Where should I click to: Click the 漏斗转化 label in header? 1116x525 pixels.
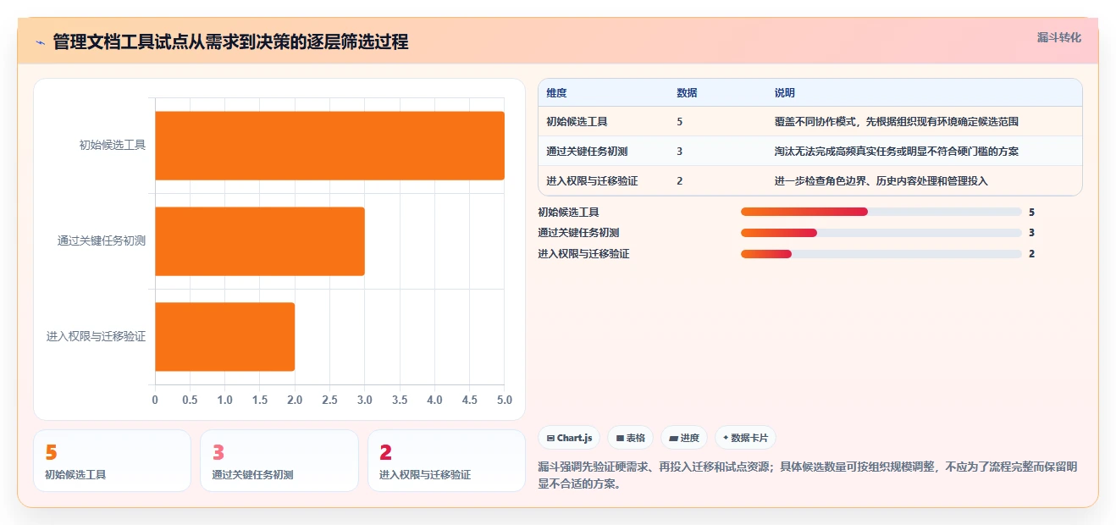pos(1059,38)
